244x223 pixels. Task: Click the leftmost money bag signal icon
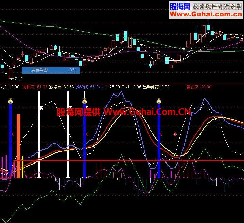tap(10, 101)
